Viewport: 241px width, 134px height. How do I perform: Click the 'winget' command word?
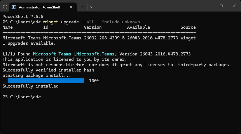[51, 22]
